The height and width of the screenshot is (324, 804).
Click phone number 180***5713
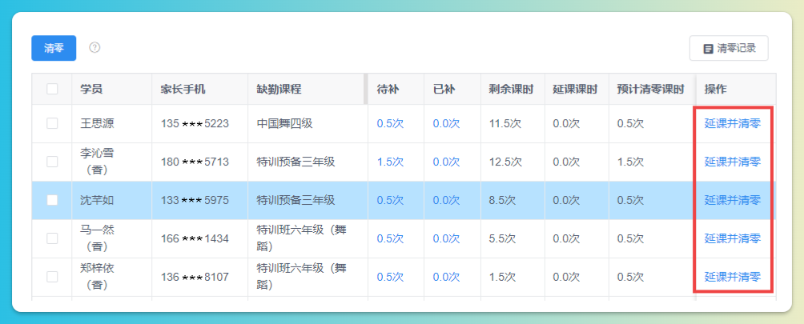coord(195,162)
